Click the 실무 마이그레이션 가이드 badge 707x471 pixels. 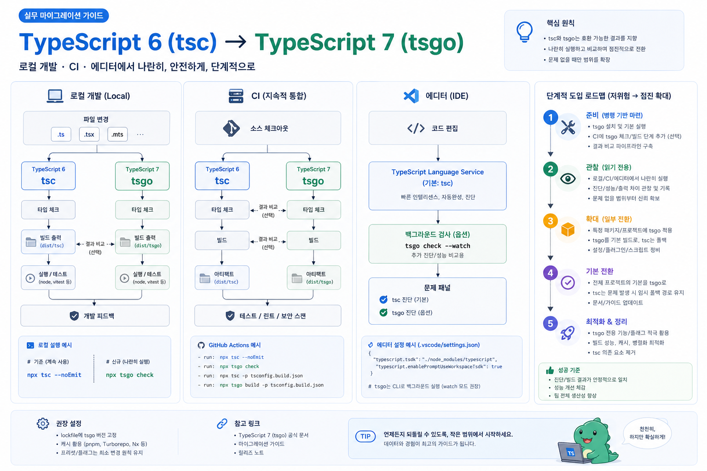pos(64,16)
